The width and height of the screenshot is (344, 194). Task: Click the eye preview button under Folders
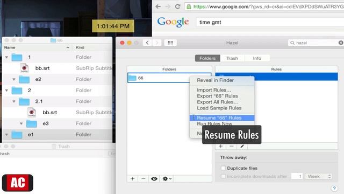click(x=154, y=178)
